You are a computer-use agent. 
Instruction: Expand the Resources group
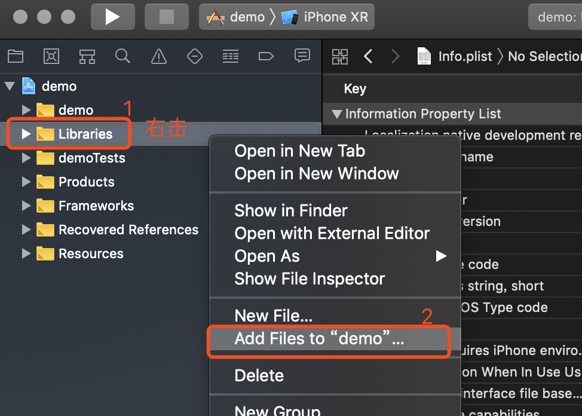tap(26, 253)
